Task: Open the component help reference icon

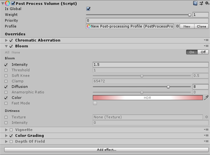Action: pos(195,3)
